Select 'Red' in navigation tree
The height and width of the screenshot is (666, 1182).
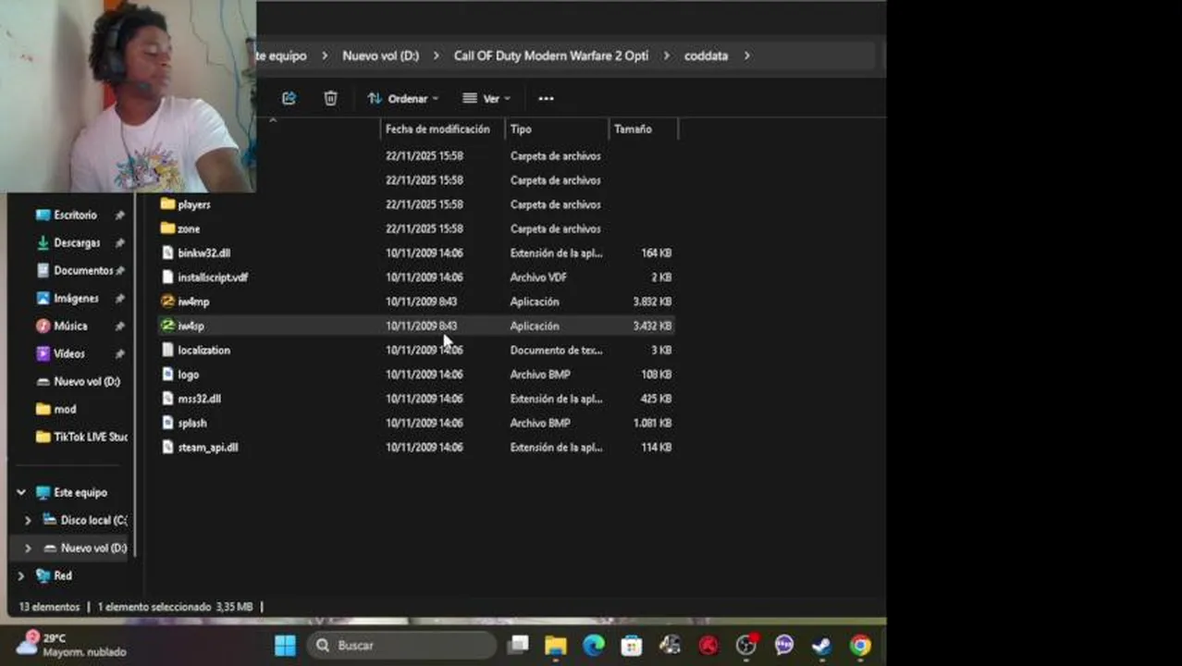[x=62, y=575]
